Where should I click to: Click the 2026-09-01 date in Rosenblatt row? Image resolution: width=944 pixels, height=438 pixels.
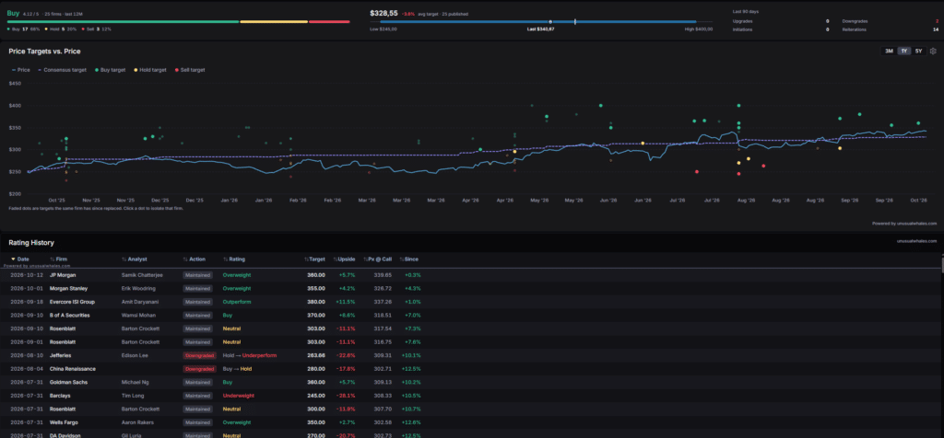coord(27,342)
